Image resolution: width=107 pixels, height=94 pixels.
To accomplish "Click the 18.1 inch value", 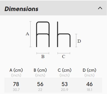I will pos(89,90).
